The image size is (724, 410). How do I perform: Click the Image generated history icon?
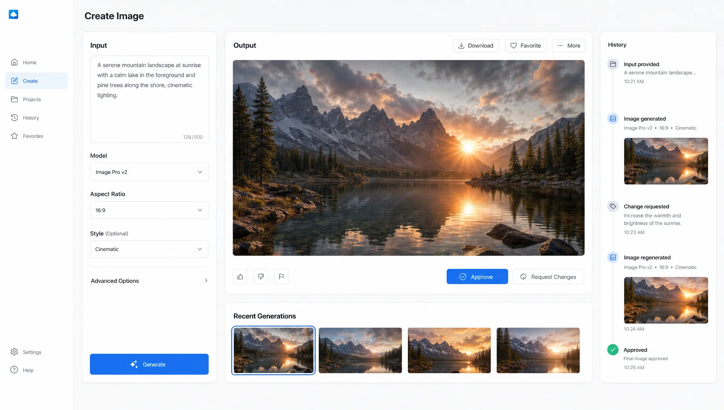[613, 119]
